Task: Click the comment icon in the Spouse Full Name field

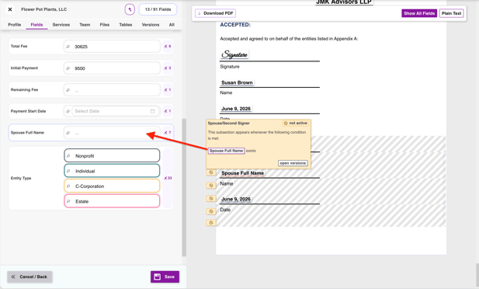Action: point(68,133)
